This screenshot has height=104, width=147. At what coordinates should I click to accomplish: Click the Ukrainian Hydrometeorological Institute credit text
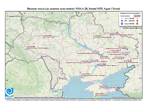point(40,97)
